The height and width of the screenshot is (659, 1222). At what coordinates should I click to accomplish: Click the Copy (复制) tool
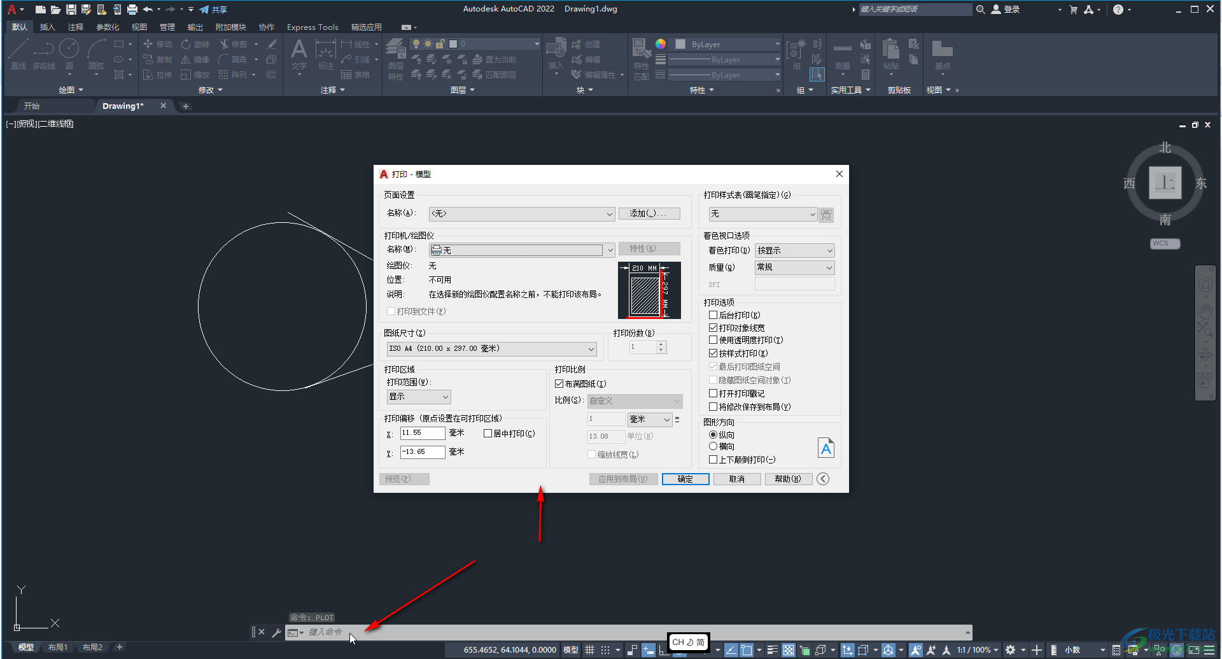click(x=158, y=59)
